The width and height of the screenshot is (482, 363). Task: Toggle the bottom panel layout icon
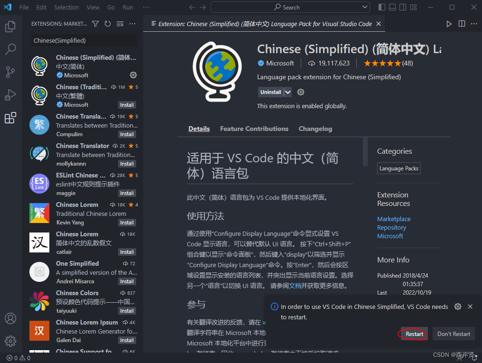pos(392,8)
